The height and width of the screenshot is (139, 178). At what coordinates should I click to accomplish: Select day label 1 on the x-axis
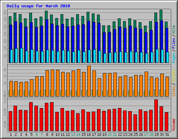(11, 134)
